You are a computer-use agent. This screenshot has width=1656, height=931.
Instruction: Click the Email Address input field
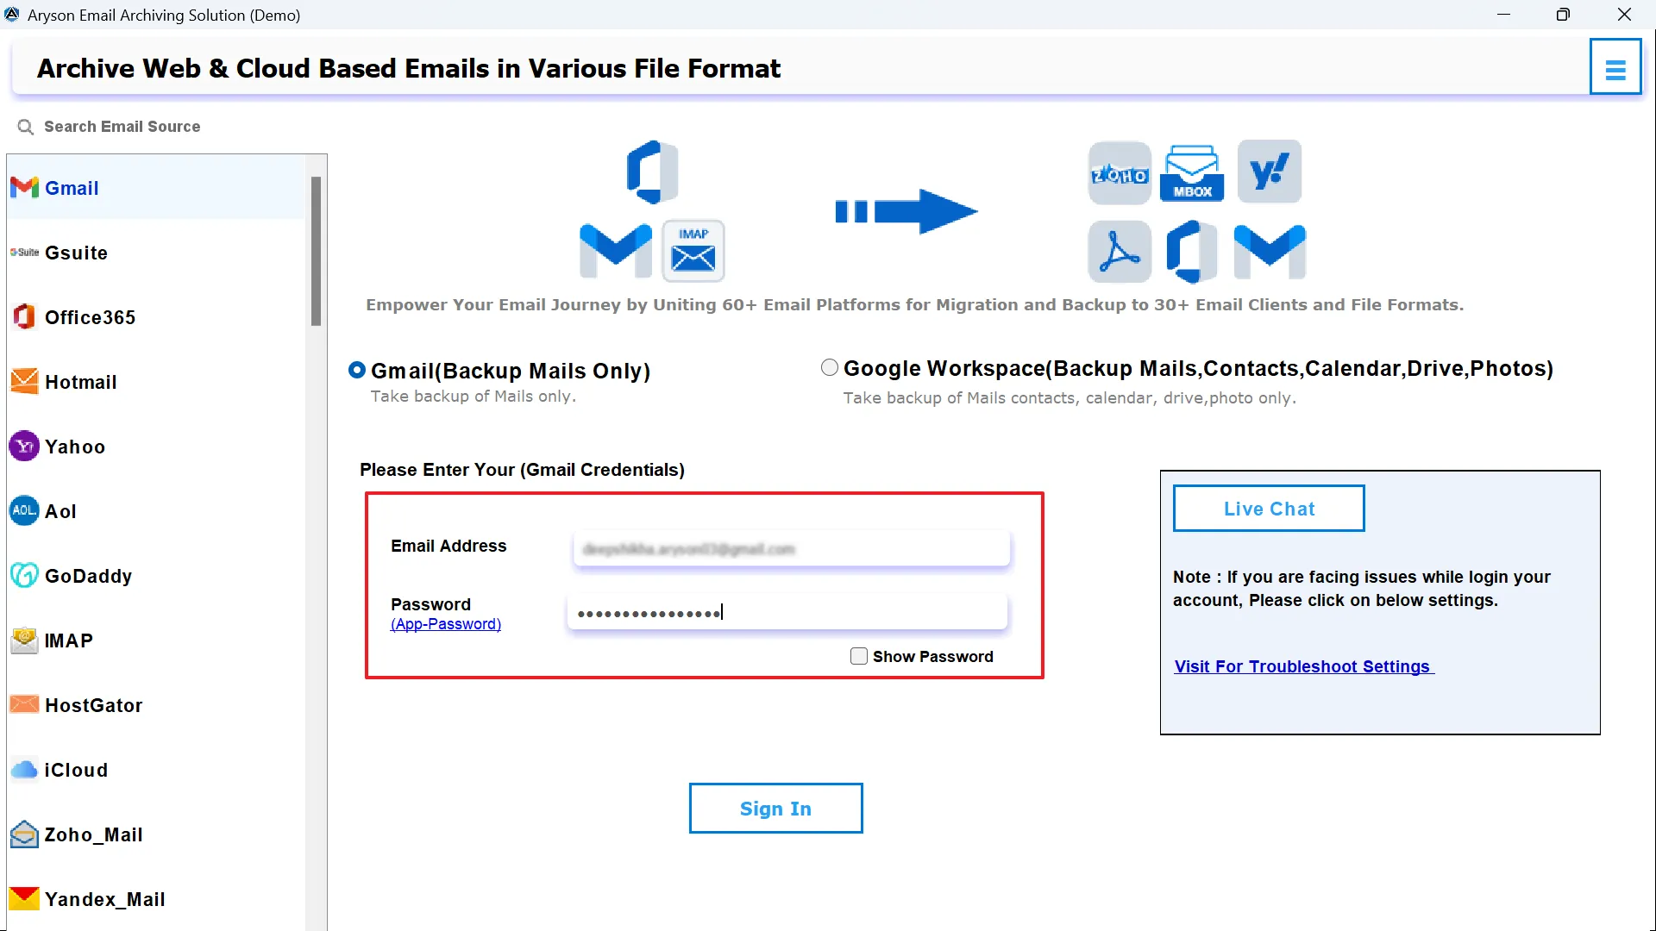coord(791,548)
